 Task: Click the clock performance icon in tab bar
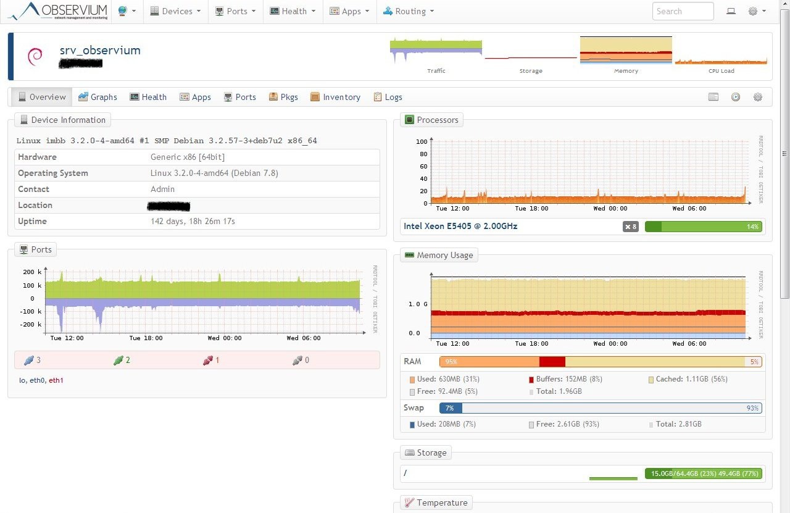coord(736,97)
